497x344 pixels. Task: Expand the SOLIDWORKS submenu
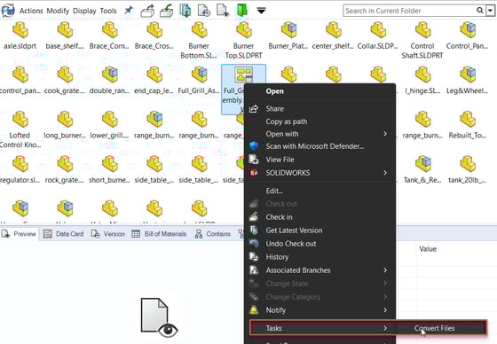tap(320, 173)
